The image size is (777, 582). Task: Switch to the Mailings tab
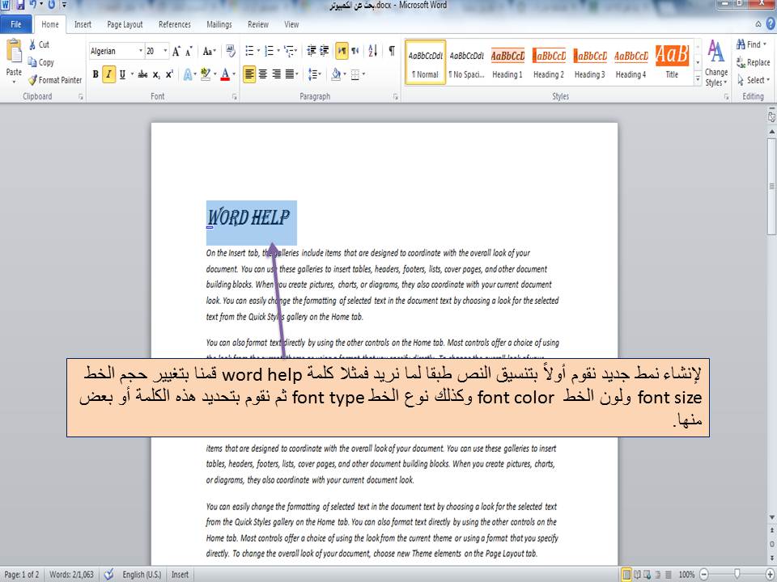219,24
